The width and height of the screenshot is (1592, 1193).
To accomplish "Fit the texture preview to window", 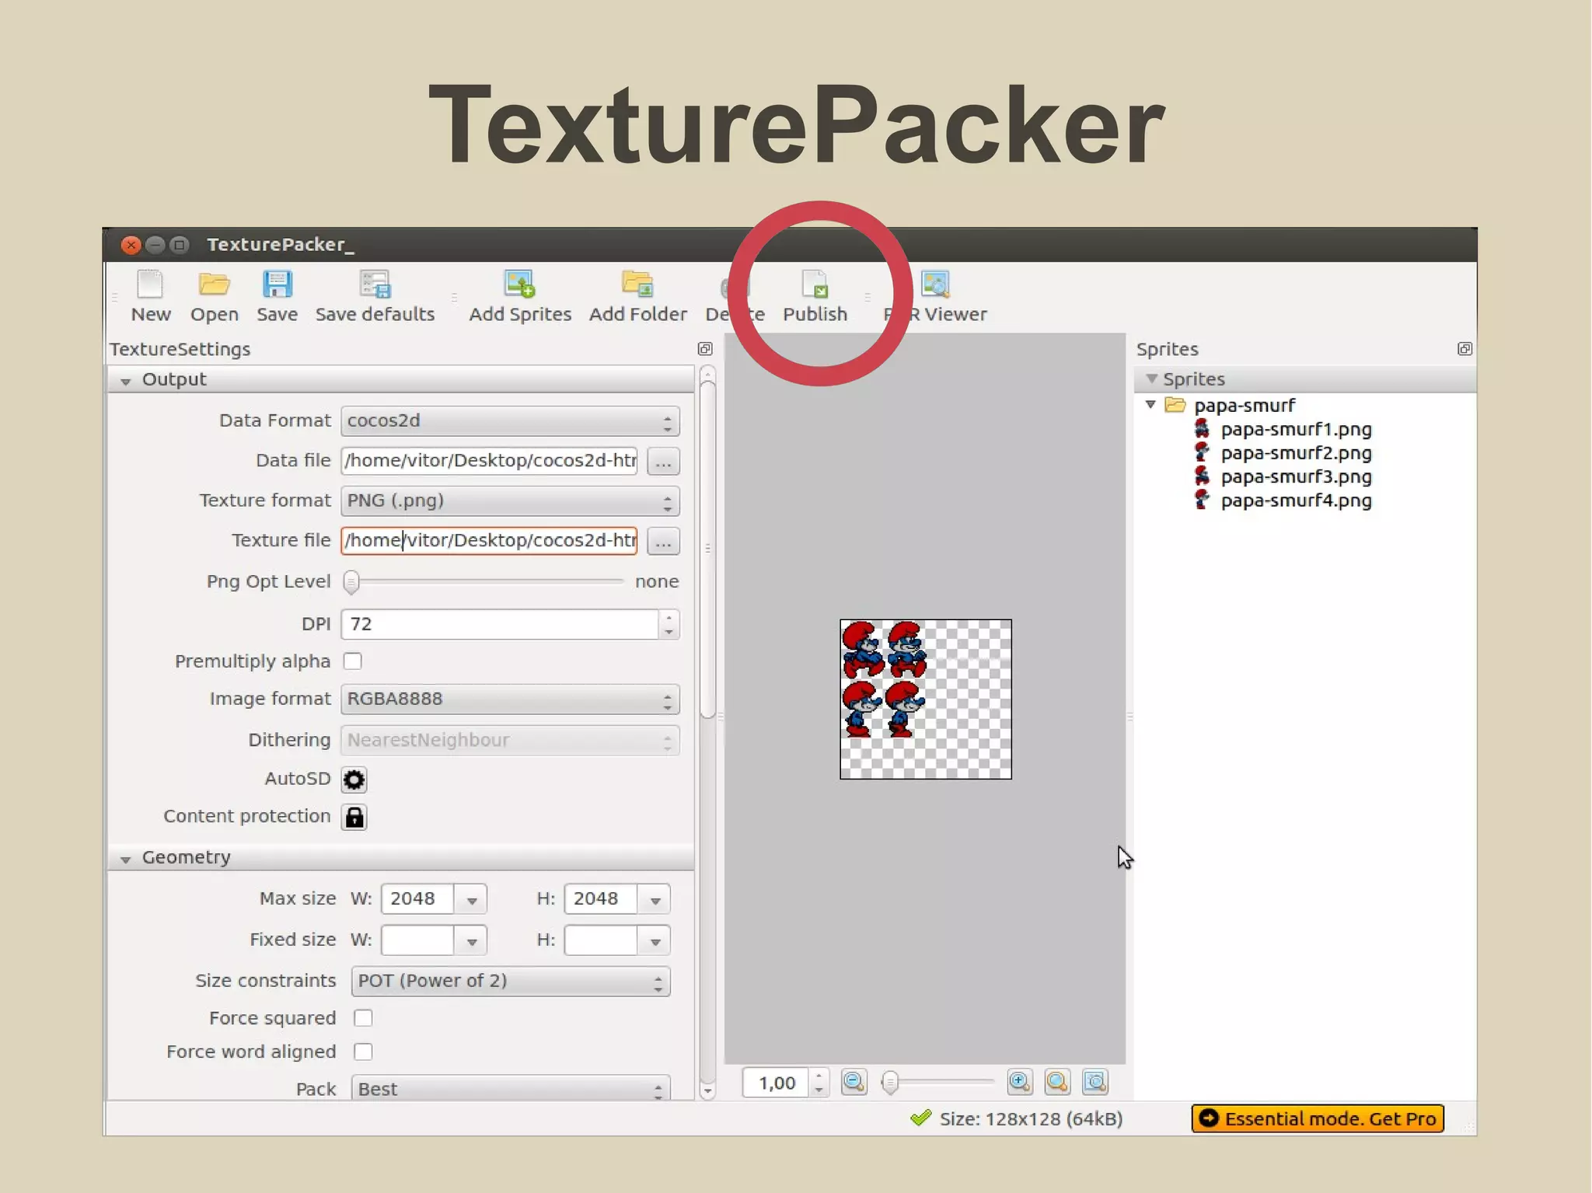I will (1095, 1082).
